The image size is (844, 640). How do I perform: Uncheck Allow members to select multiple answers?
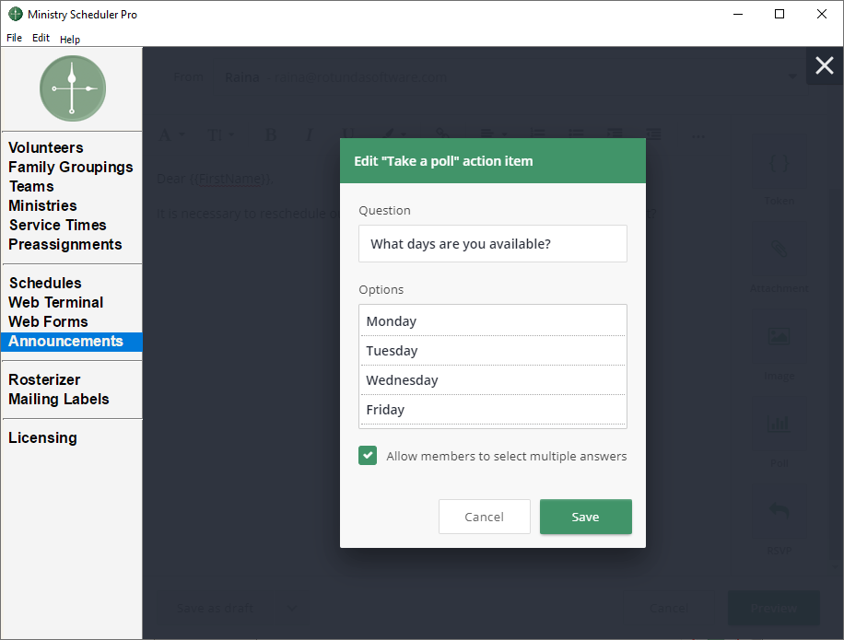click(x=368, y=456)
